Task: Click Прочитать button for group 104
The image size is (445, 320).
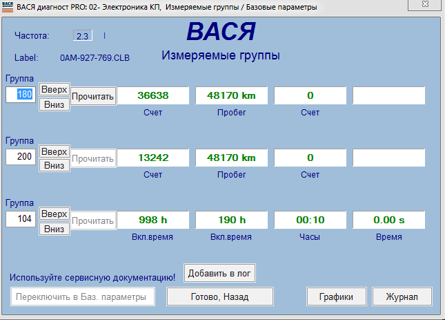Action: pos(93,220)
